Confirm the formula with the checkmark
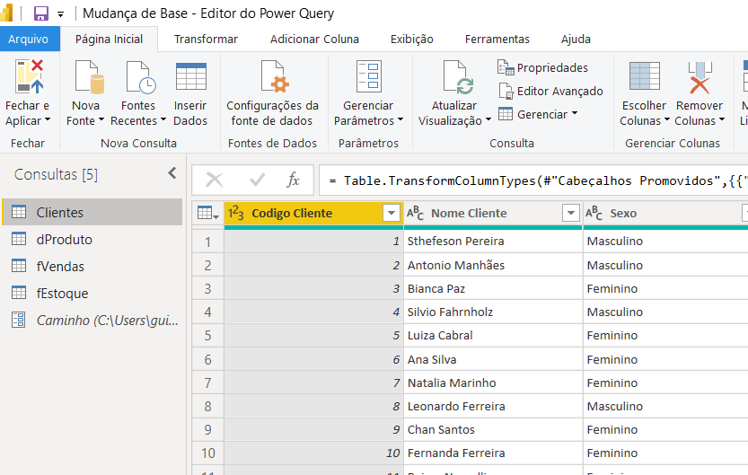This screenshot has width=748, height=475. (257, 180)
